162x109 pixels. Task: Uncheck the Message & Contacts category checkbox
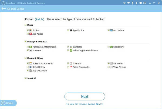[26, 41]
